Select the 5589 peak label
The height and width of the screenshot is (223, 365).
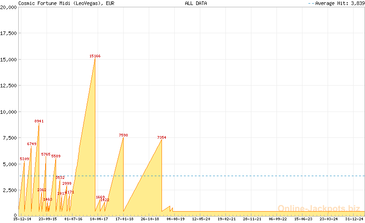(x=56, y=156)
